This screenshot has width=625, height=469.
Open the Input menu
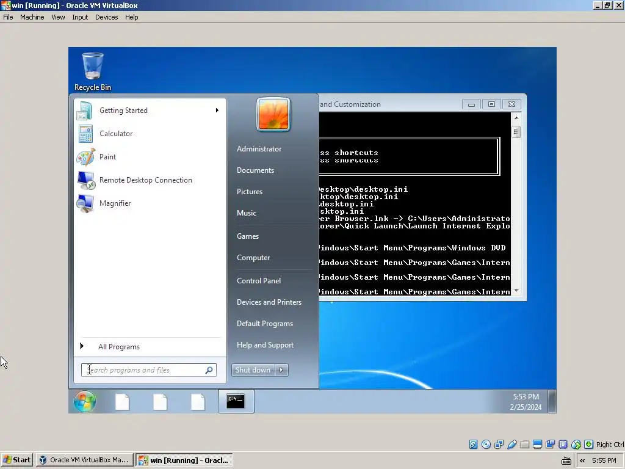[80, 17]
